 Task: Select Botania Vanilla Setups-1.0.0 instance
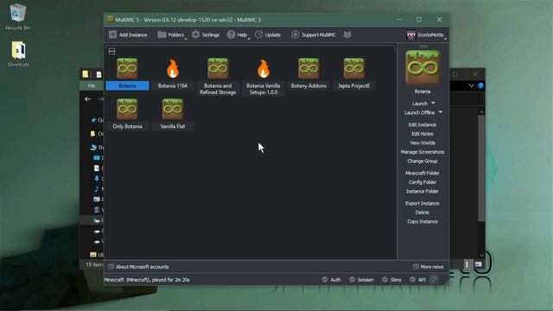point(263,77)
